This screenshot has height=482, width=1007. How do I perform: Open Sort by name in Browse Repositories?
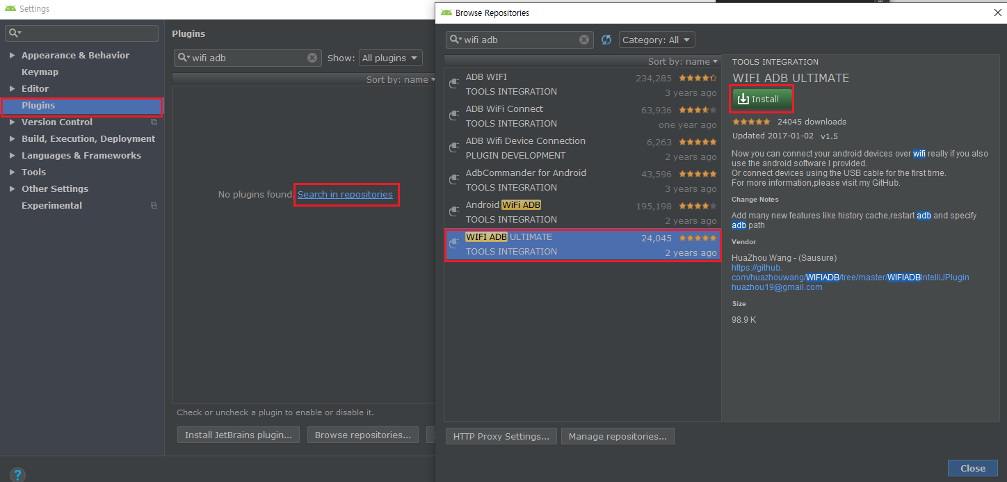point(683,61)
